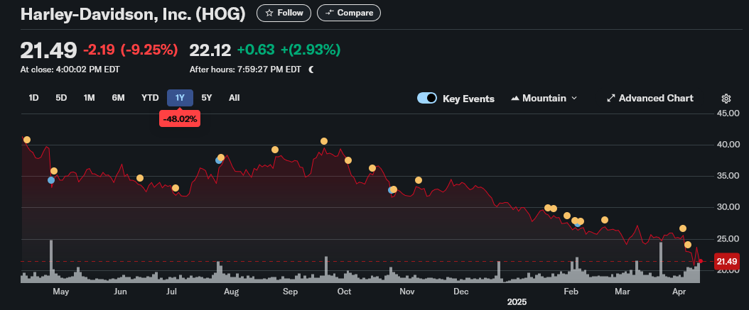Screen dimensions: 749x310
Task: Click the moon after-hours icon
Action: coord(311,70)
